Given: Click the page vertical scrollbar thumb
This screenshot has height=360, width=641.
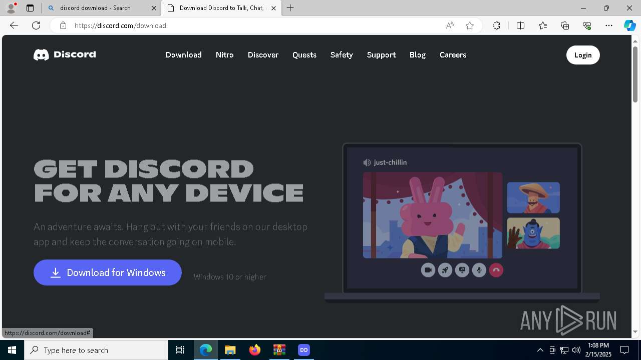Looking at the screenshot, I should (x=635, y=74).
